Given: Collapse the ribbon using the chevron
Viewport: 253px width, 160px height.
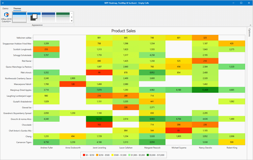Looking at the screenshot, I should [250, 26].
